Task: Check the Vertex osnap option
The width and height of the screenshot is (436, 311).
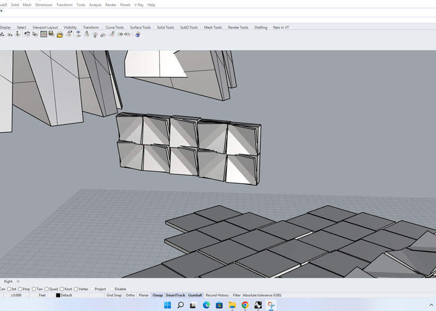Action: (x=76, y=289)
